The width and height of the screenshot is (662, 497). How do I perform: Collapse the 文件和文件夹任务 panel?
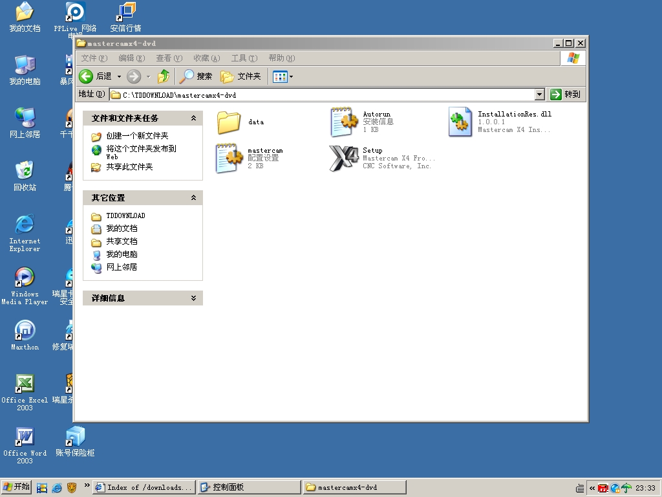(193, 118)
